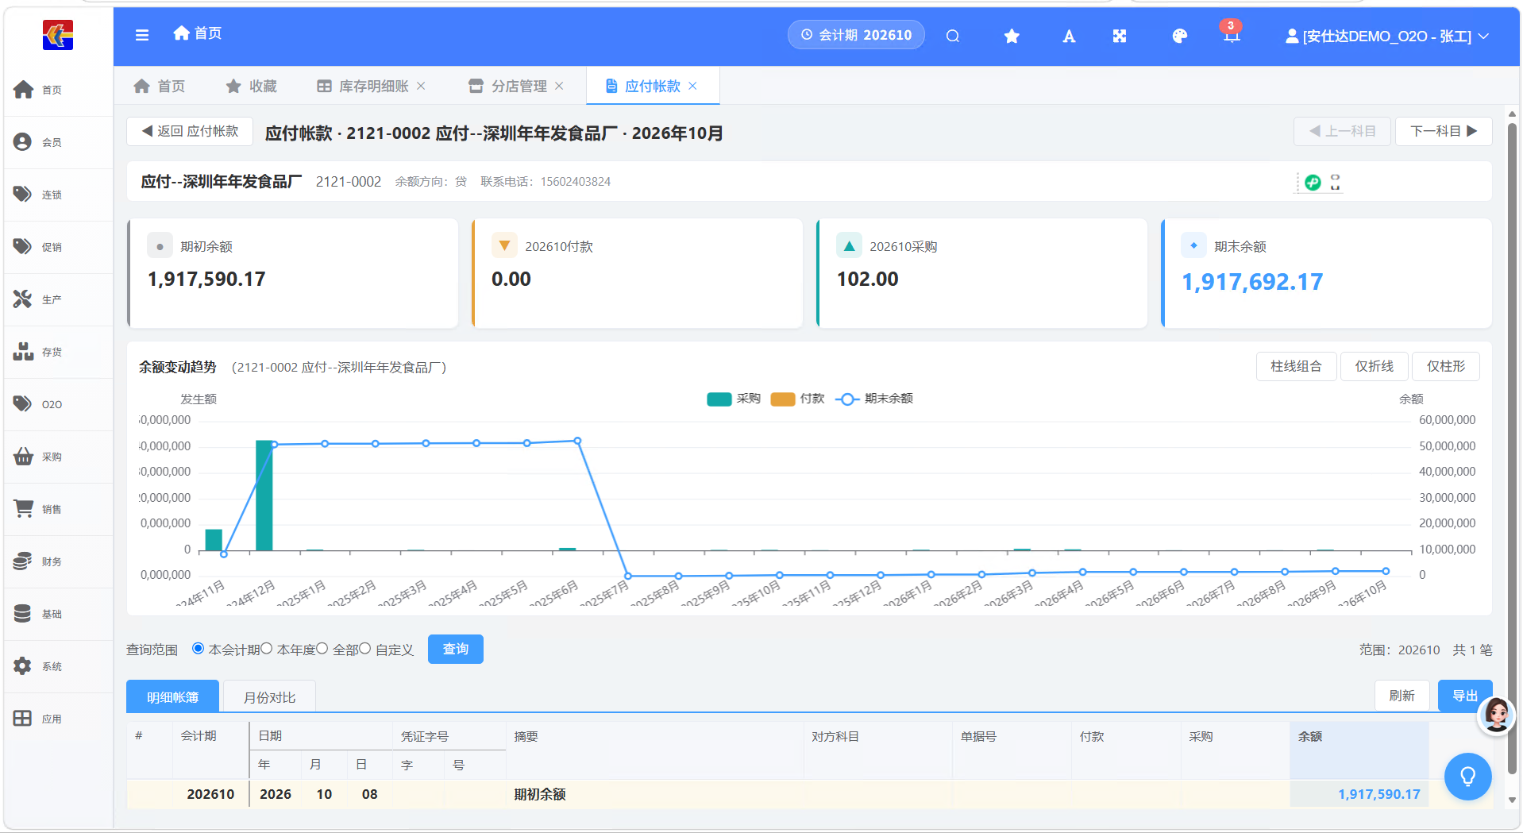The image size is (1523, 833).
Task: Open the assistant avatar icon
Action: point(1497,715)
